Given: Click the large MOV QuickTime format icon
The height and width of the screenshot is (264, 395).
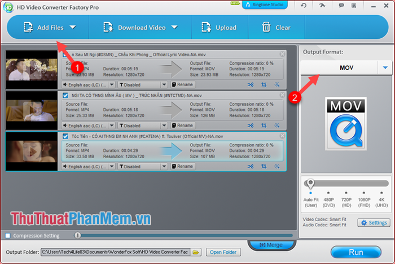Looking at the screenshot, I should (346, 124).
